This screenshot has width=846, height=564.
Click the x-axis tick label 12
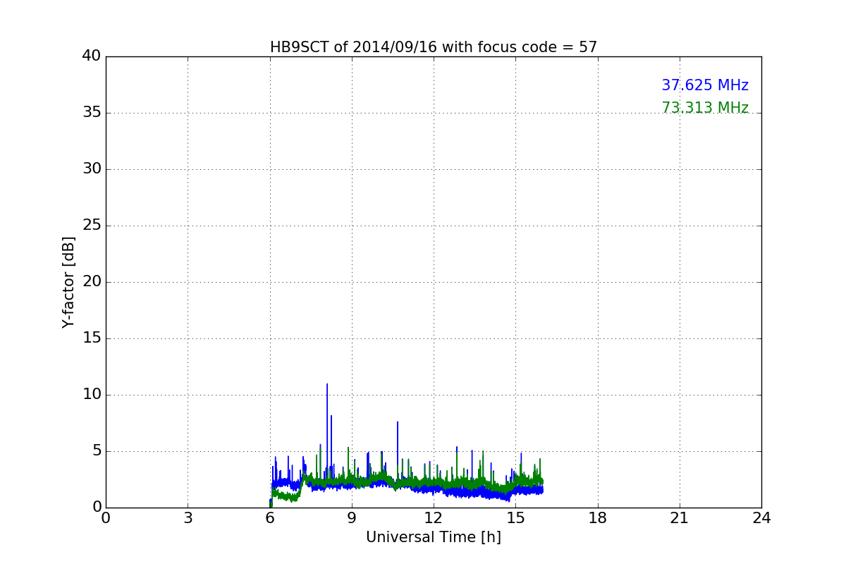coord(434,518)
